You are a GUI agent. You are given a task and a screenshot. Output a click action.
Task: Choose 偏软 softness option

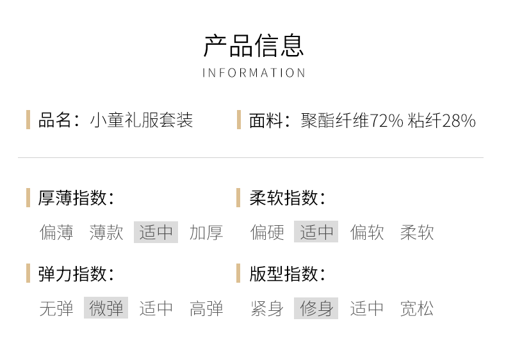(x=367, y=232)
